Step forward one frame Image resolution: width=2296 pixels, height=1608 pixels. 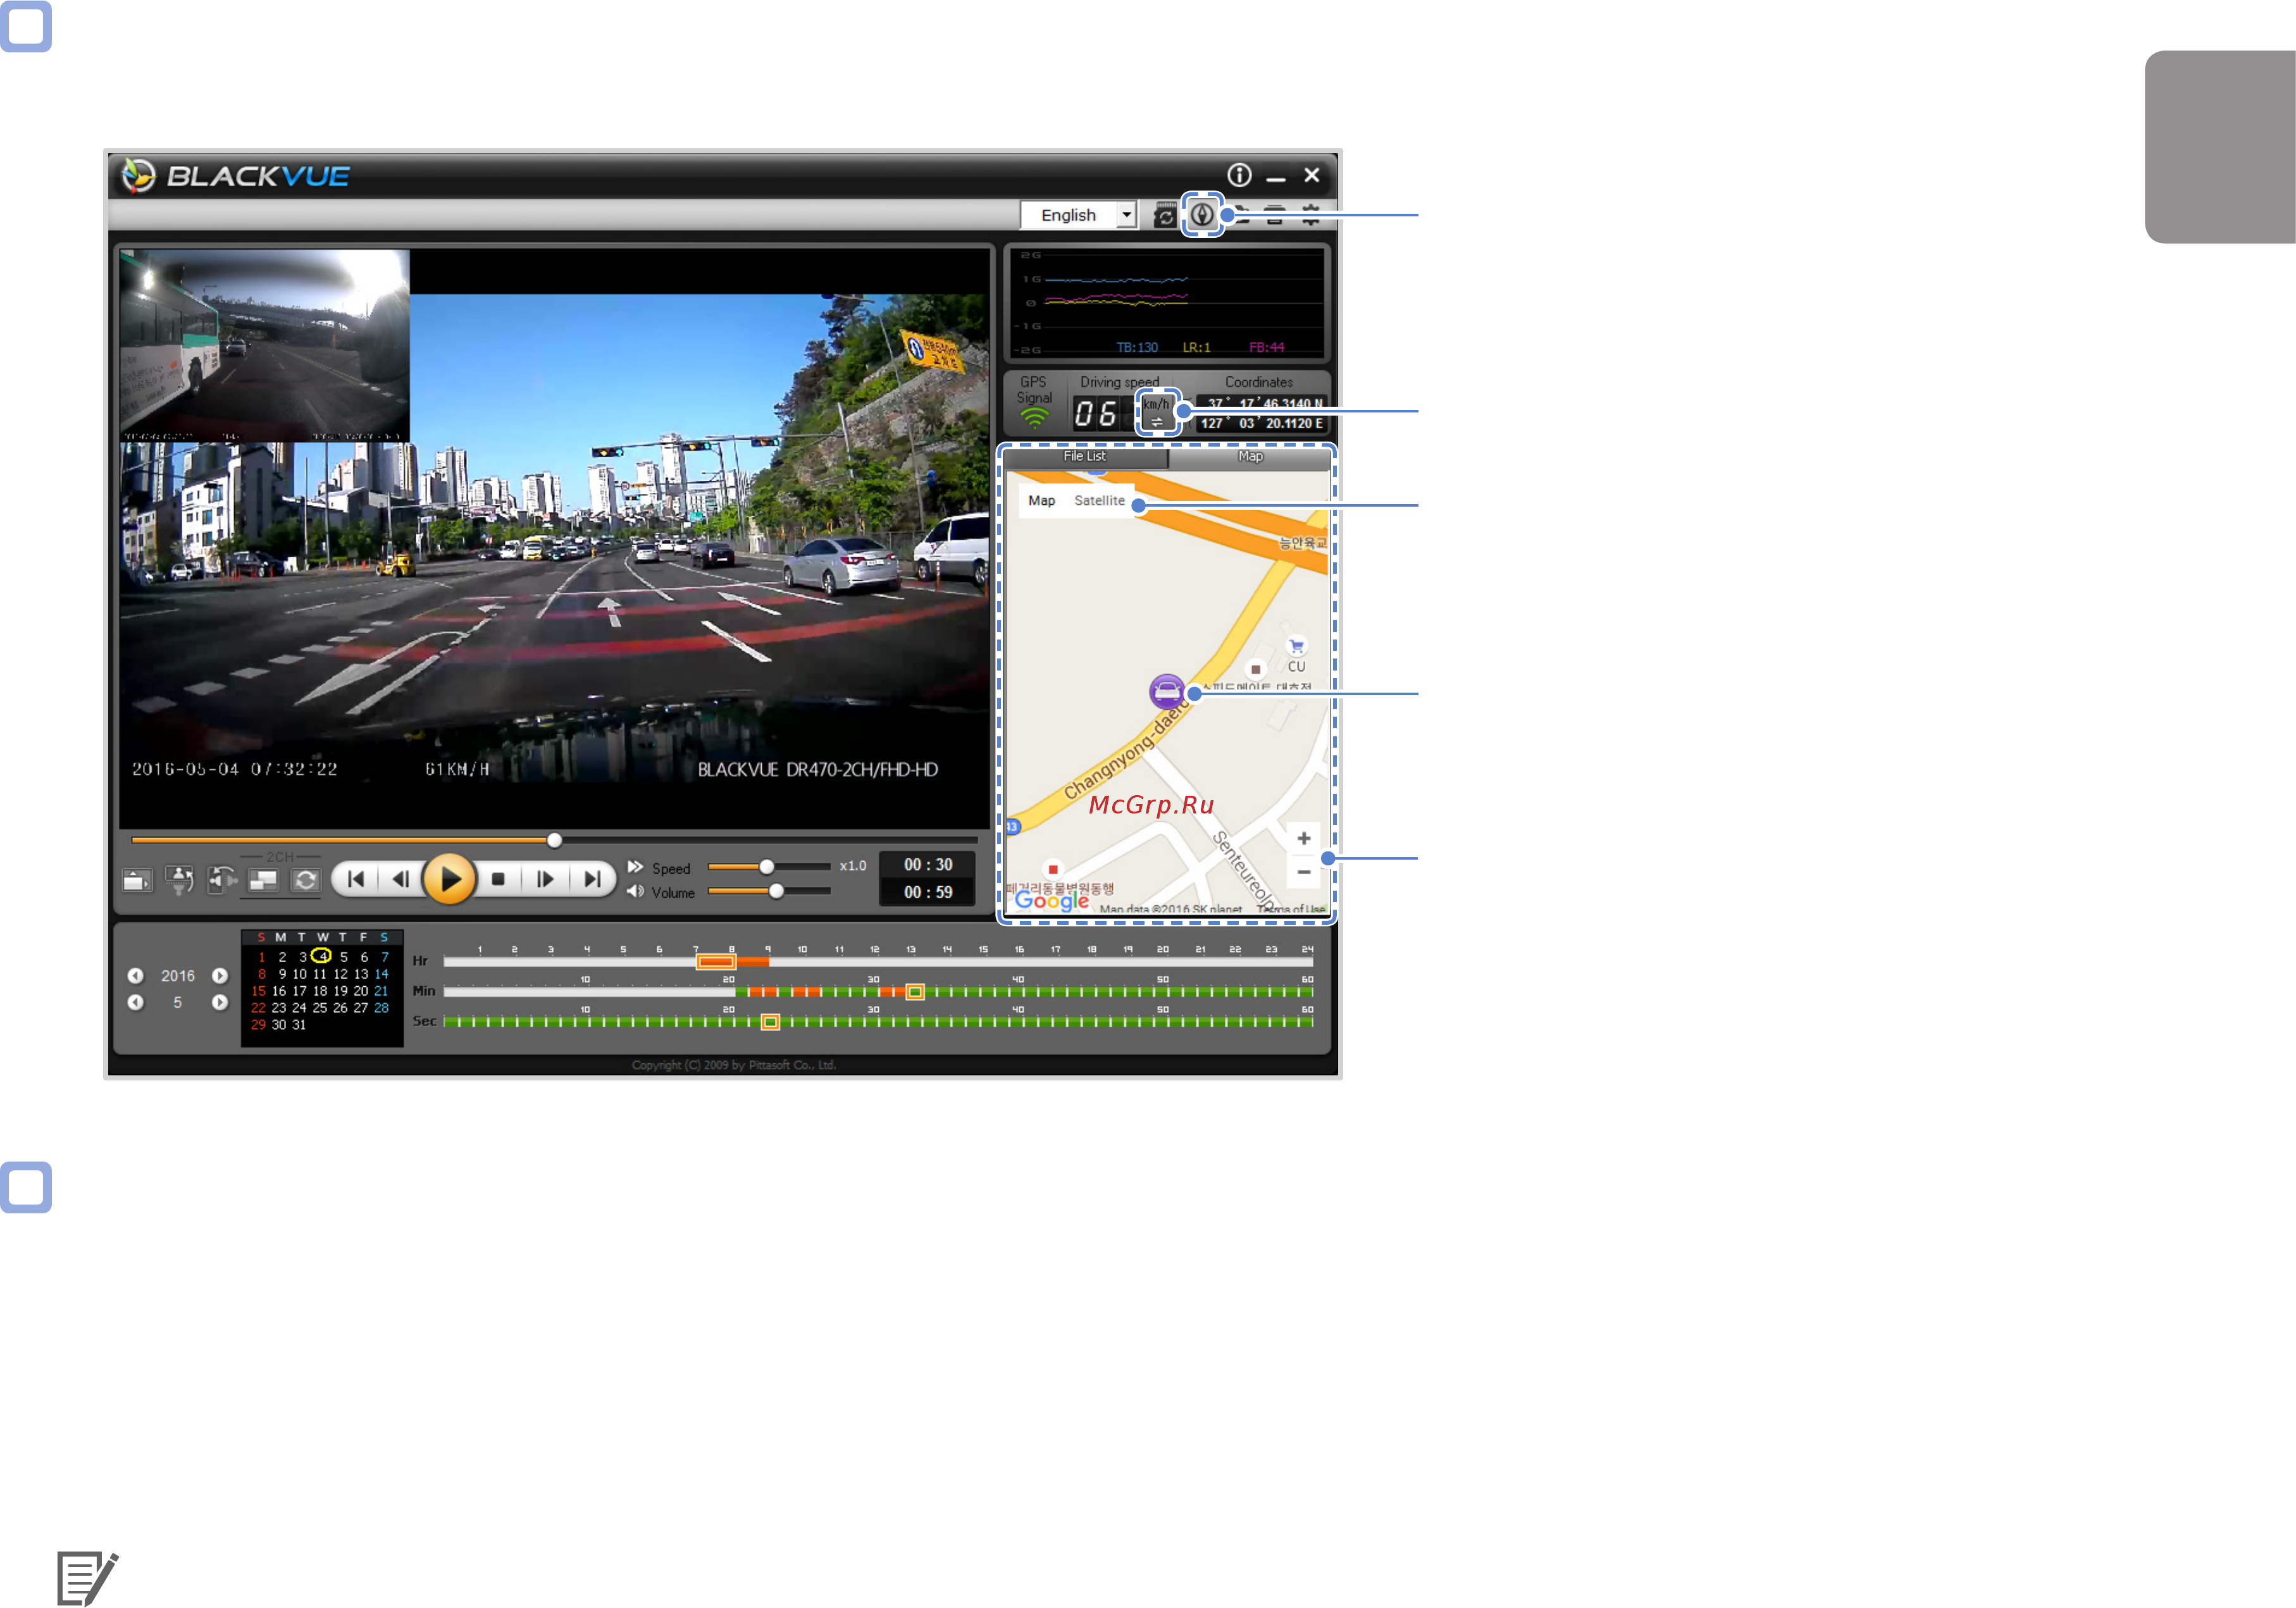[545, 879]
